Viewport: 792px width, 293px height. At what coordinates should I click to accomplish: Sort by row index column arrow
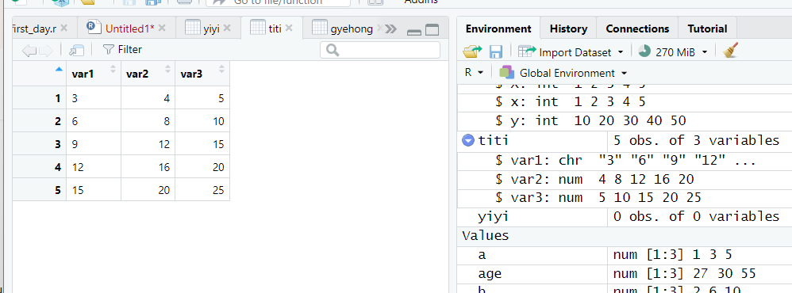[59, 69]
